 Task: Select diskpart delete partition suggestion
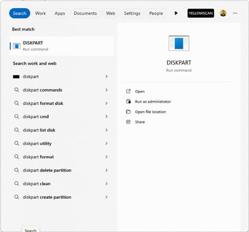[62, 170]
